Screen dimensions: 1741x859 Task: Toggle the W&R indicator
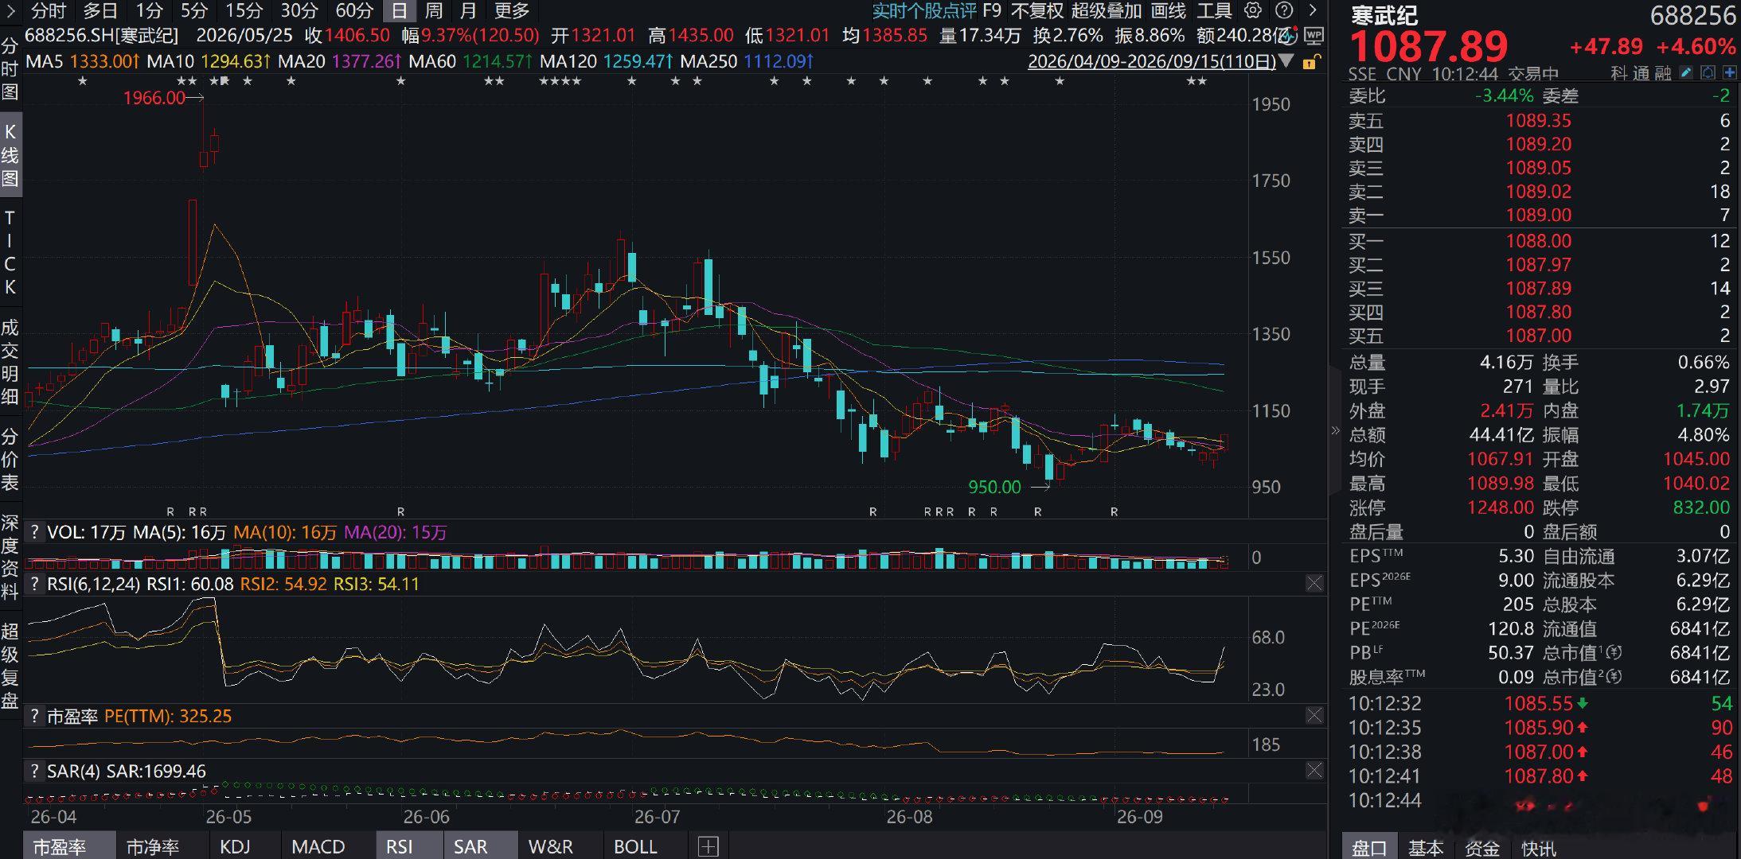pos(551,847)
